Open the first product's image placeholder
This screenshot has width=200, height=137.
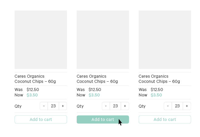click(x=41, y=40)
